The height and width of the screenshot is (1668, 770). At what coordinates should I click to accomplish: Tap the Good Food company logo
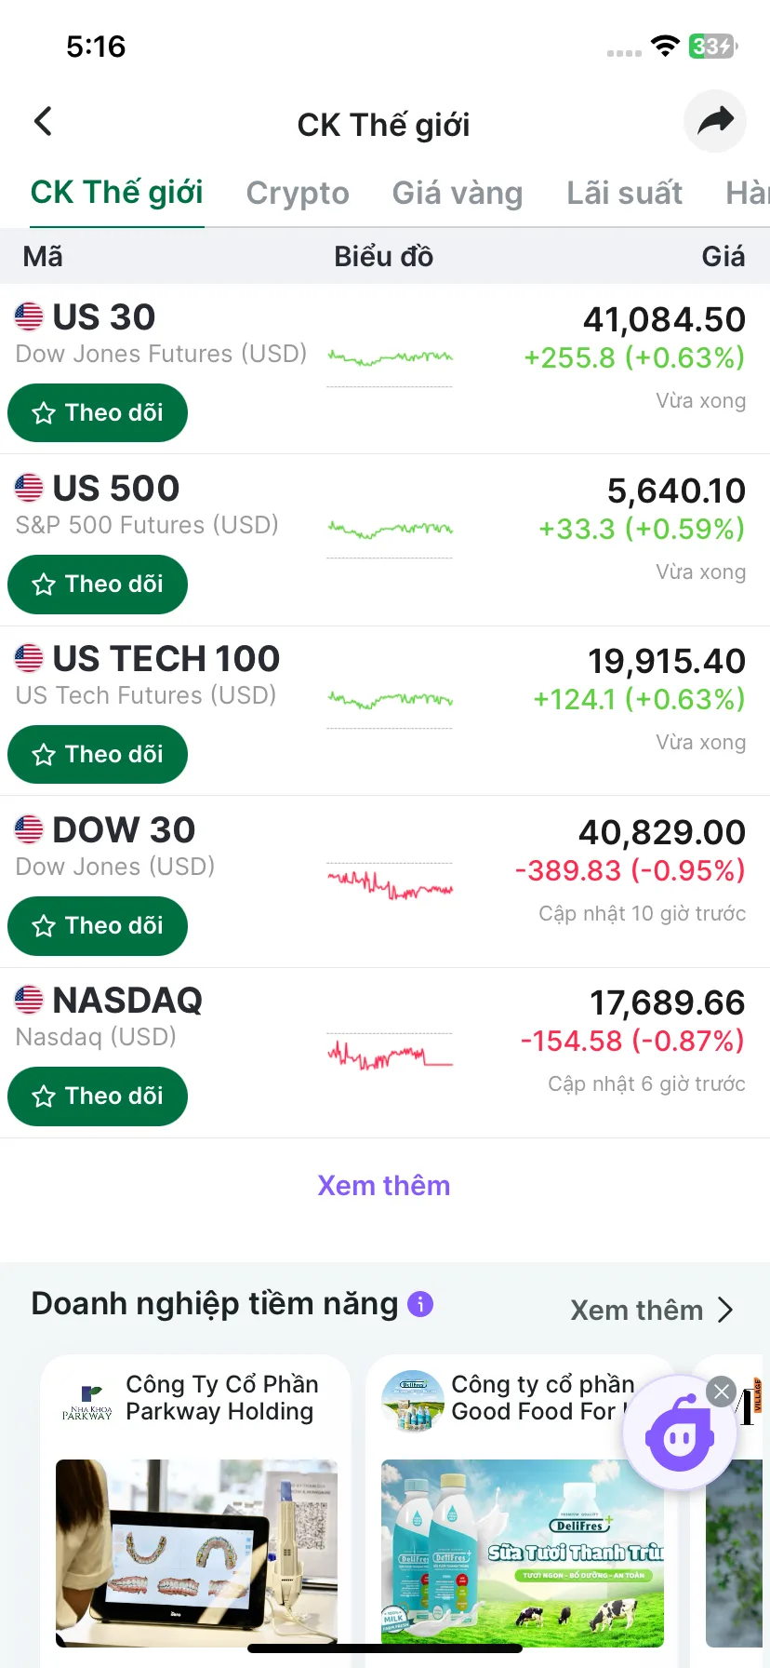(x=412, y=1400)
